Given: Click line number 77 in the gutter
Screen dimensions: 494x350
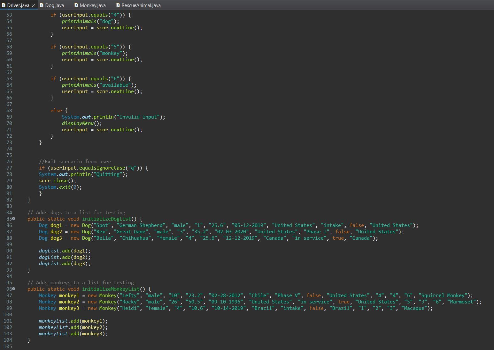Looking at the screenshot, I should pos(9,168).
